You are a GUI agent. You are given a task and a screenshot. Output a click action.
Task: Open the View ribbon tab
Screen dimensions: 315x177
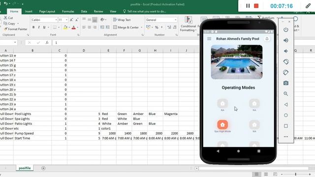click(x=113, y=11)
